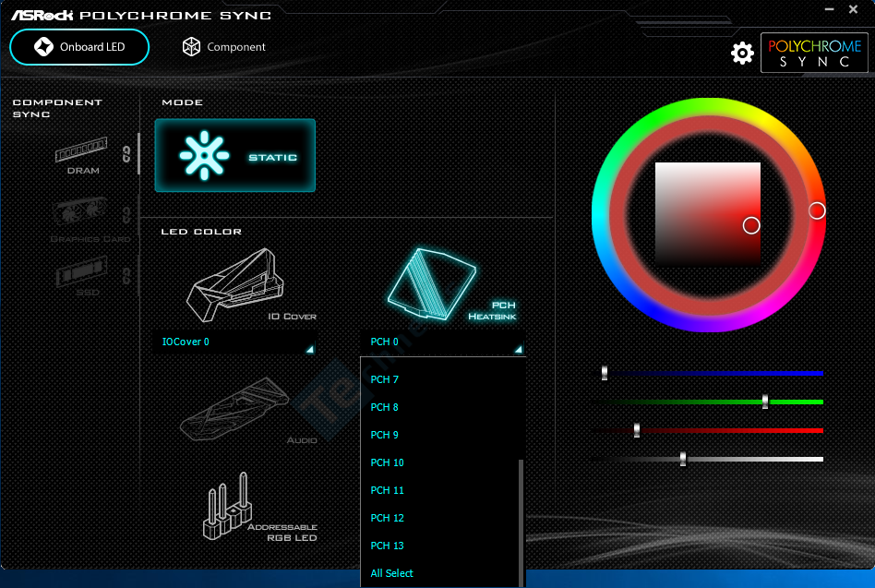The height and width of the screenshot is (588, 875).
Task: Toggle the SSD sync link
Action: pos(126,276)
